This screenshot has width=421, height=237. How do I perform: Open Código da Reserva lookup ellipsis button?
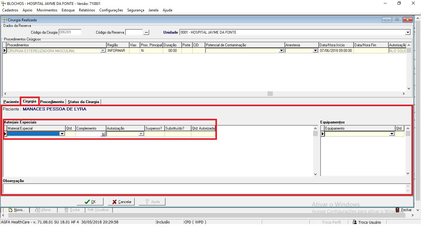tap(146, 32)
